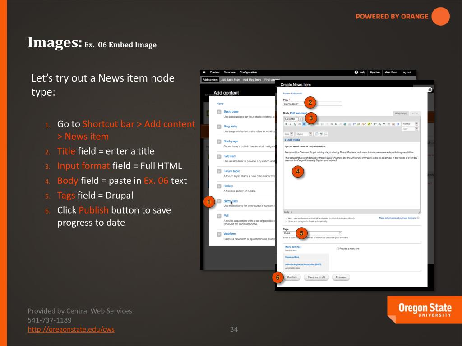Open the oregonstate.edu/cws link
The width and height of the screenshot is (462, 346).
click(x=71, y=329)
